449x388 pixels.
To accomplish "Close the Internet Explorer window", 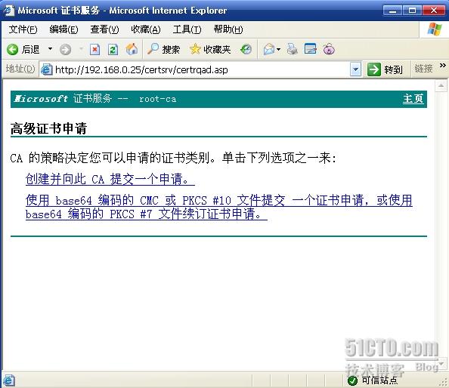I will point(434,11).
